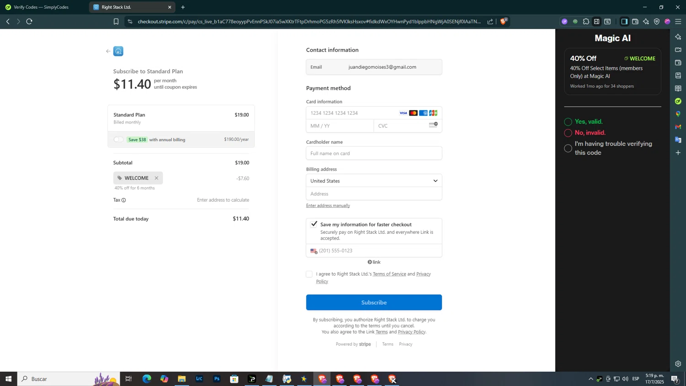Switch to Verify Codes — SimplyCodes tab
Image resolution: width=686 pixels, height=386 pixels.
[41, 7]
